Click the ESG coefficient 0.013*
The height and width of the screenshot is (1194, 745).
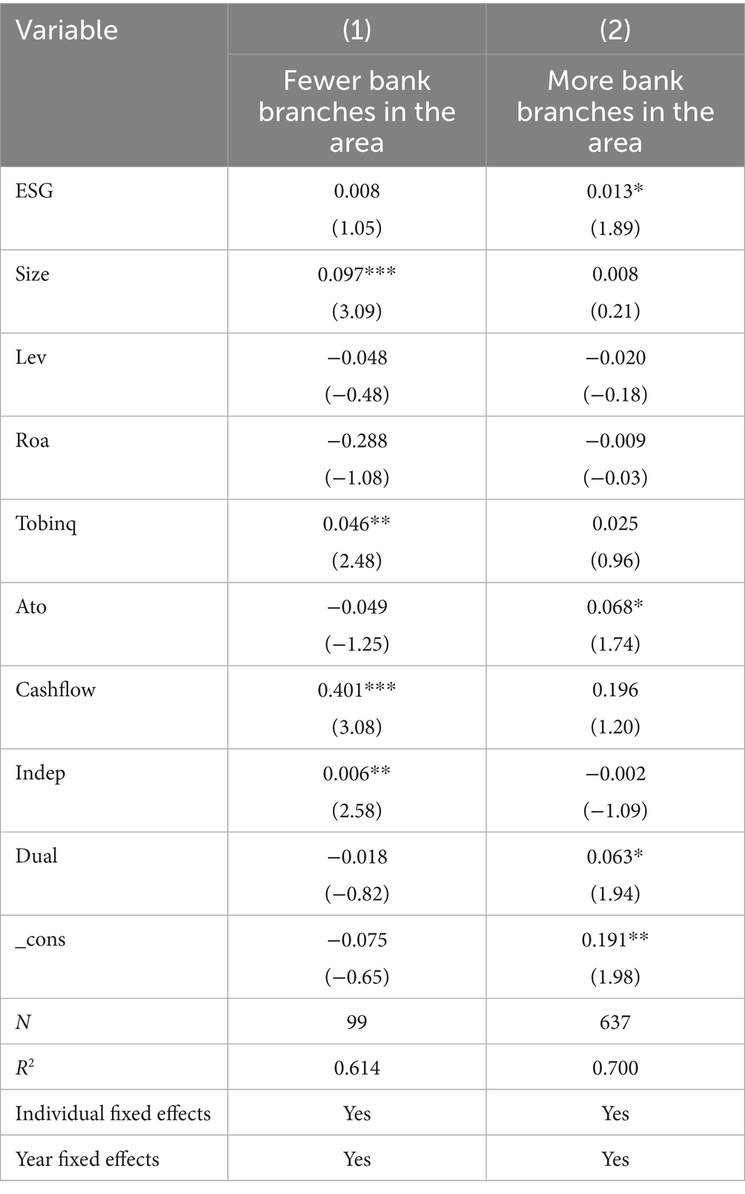(x=615, y=191)
